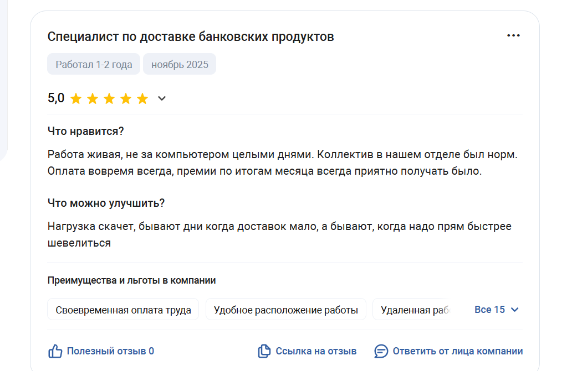572x371 pixels.
Task: Click the truncated "Удаленная раб…" benefit chip
Action: tap(413, 310)
